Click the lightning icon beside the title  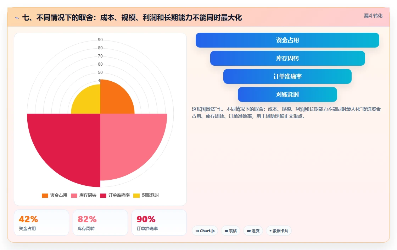coord(17,18)
